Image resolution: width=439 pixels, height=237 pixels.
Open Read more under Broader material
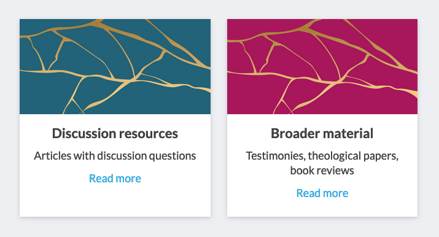coord(322,193)
